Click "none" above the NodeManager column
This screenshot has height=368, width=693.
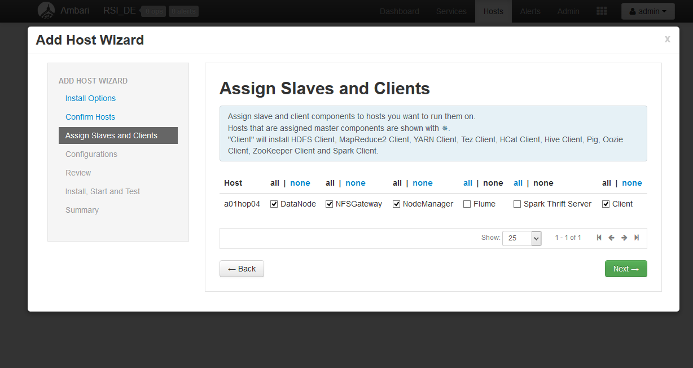point(422,183)
